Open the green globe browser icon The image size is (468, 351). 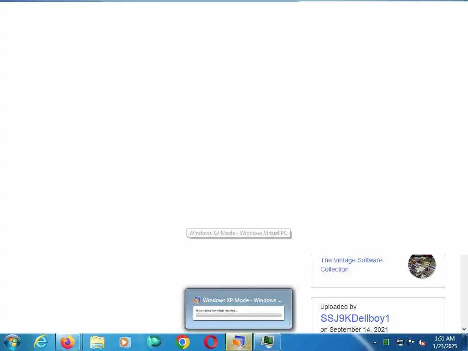(x=154, y=342)
